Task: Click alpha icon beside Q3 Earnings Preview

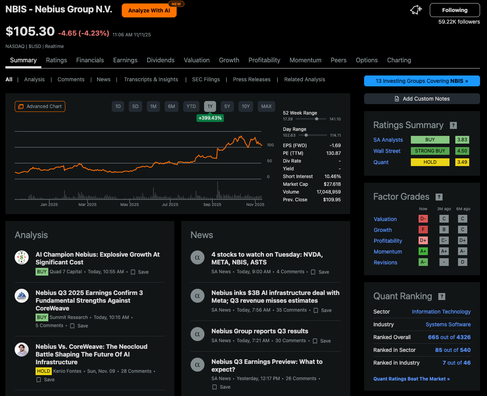Action: pyautogui.click(x=198, y=365)
